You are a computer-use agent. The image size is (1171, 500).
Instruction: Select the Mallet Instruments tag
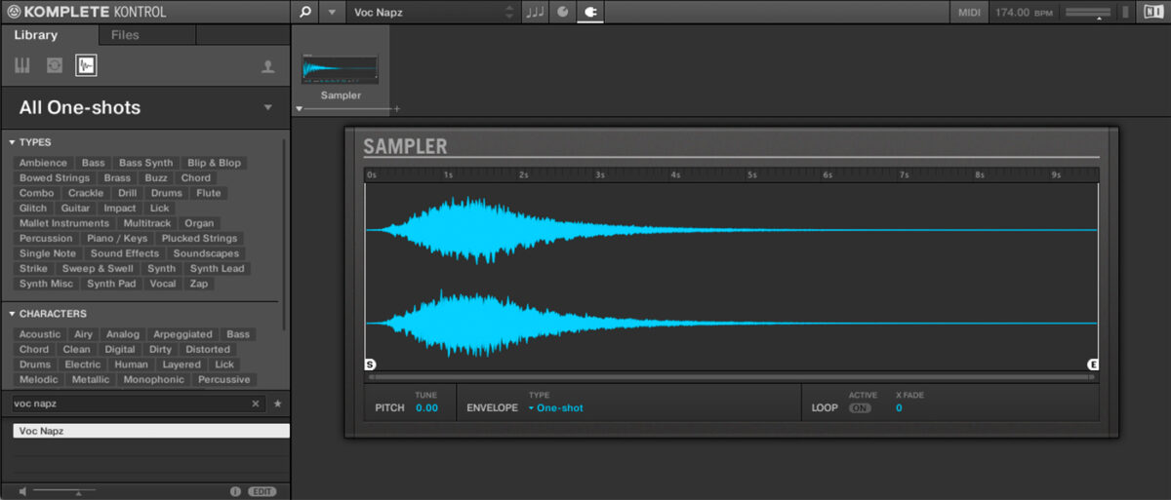64,223
